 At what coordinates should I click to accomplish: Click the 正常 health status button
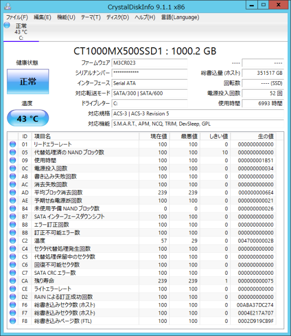point(28,82)
